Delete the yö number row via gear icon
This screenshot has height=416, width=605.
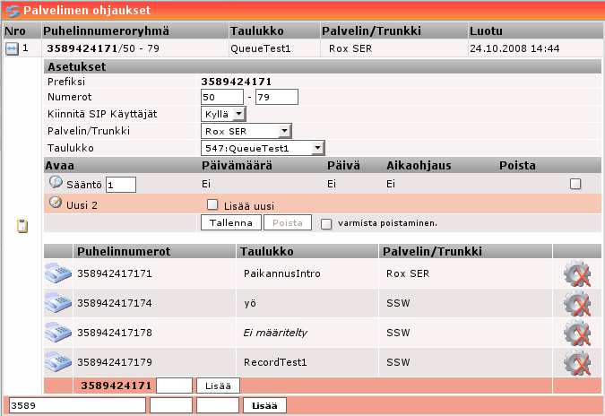(x=577, y=303)
